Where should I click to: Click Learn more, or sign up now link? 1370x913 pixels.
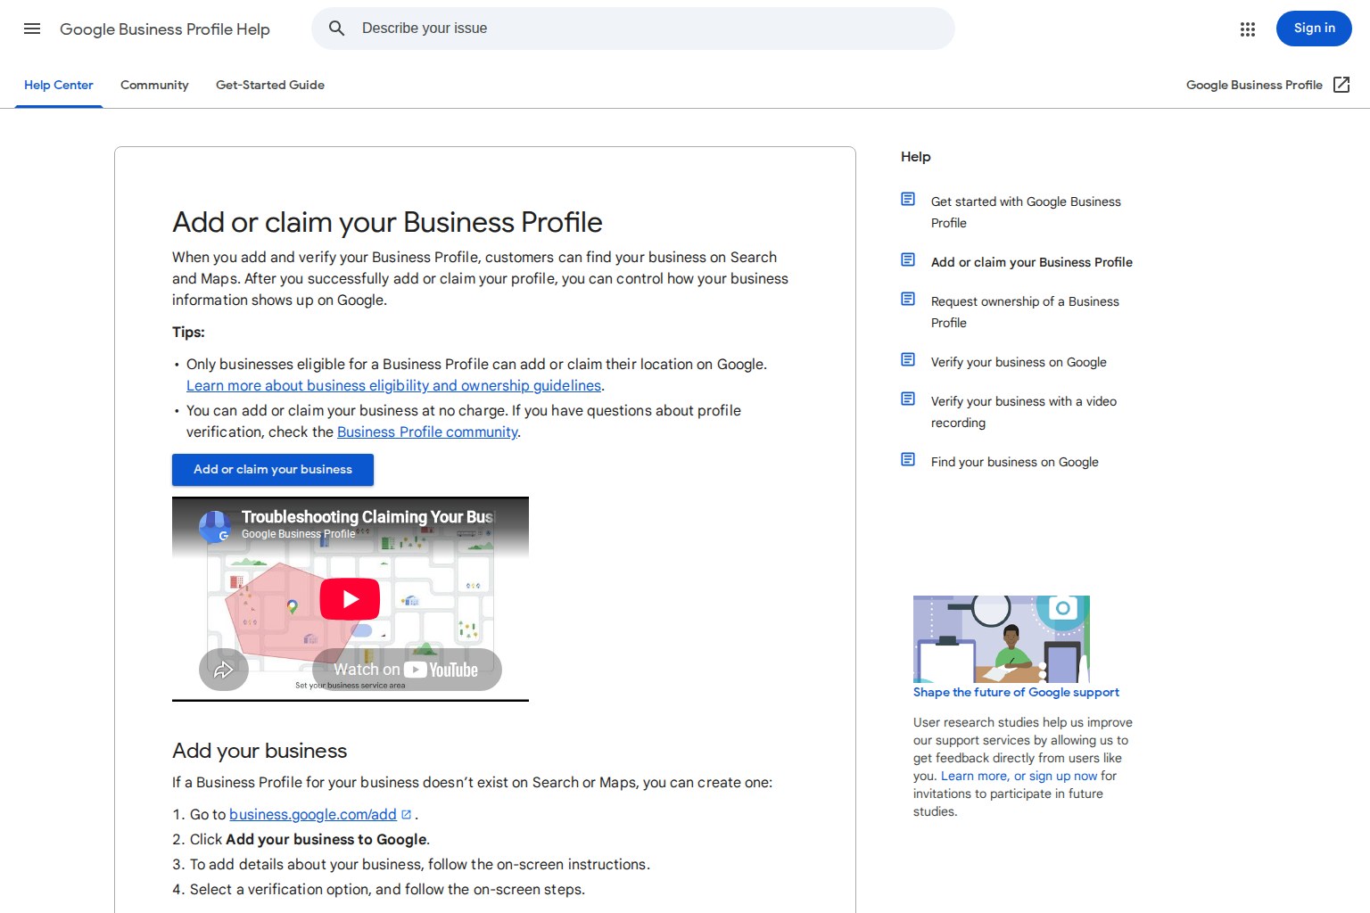pos(1019,776)
